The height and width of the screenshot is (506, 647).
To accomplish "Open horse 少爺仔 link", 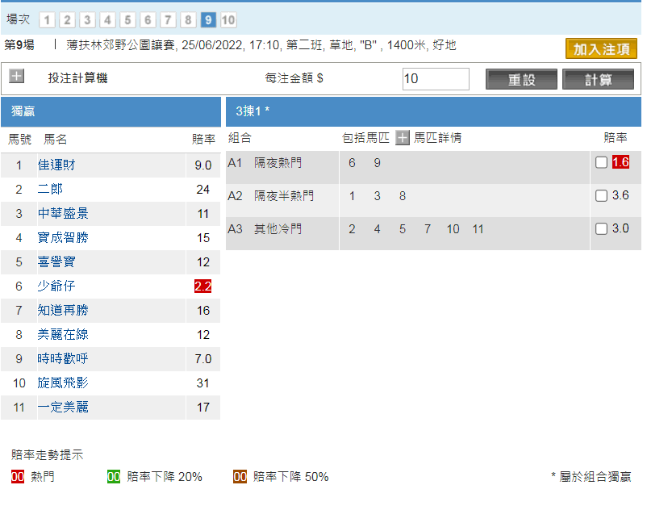I will [x=56, y=286].
